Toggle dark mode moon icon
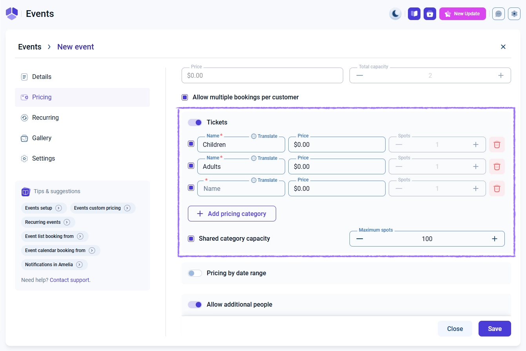 (x=395, y=14)
